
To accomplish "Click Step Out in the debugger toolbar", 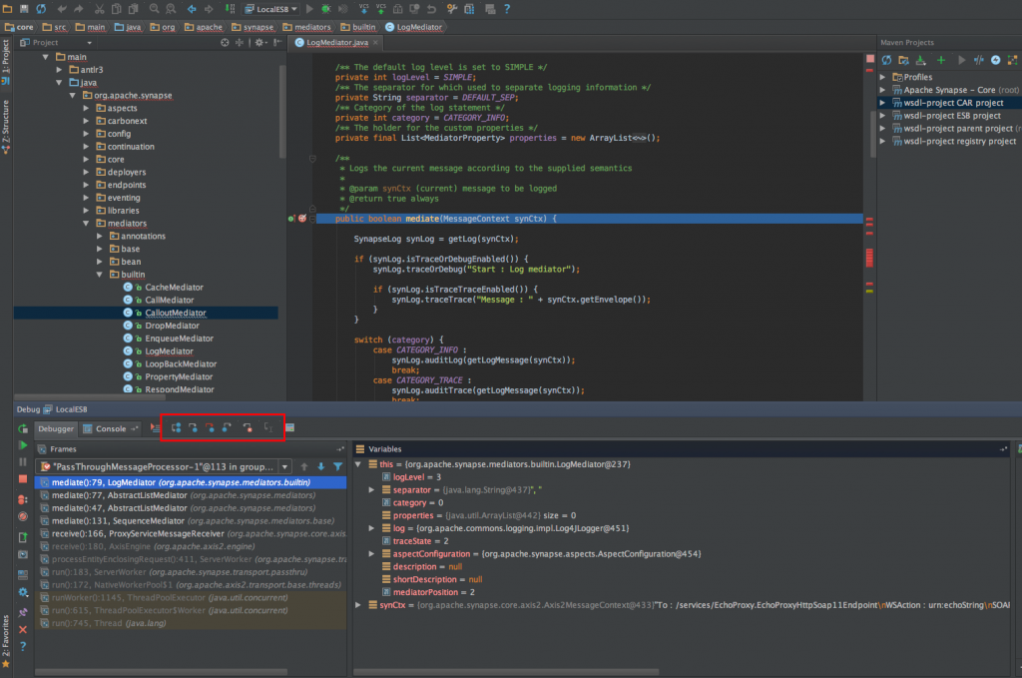I will coord(227,427).
